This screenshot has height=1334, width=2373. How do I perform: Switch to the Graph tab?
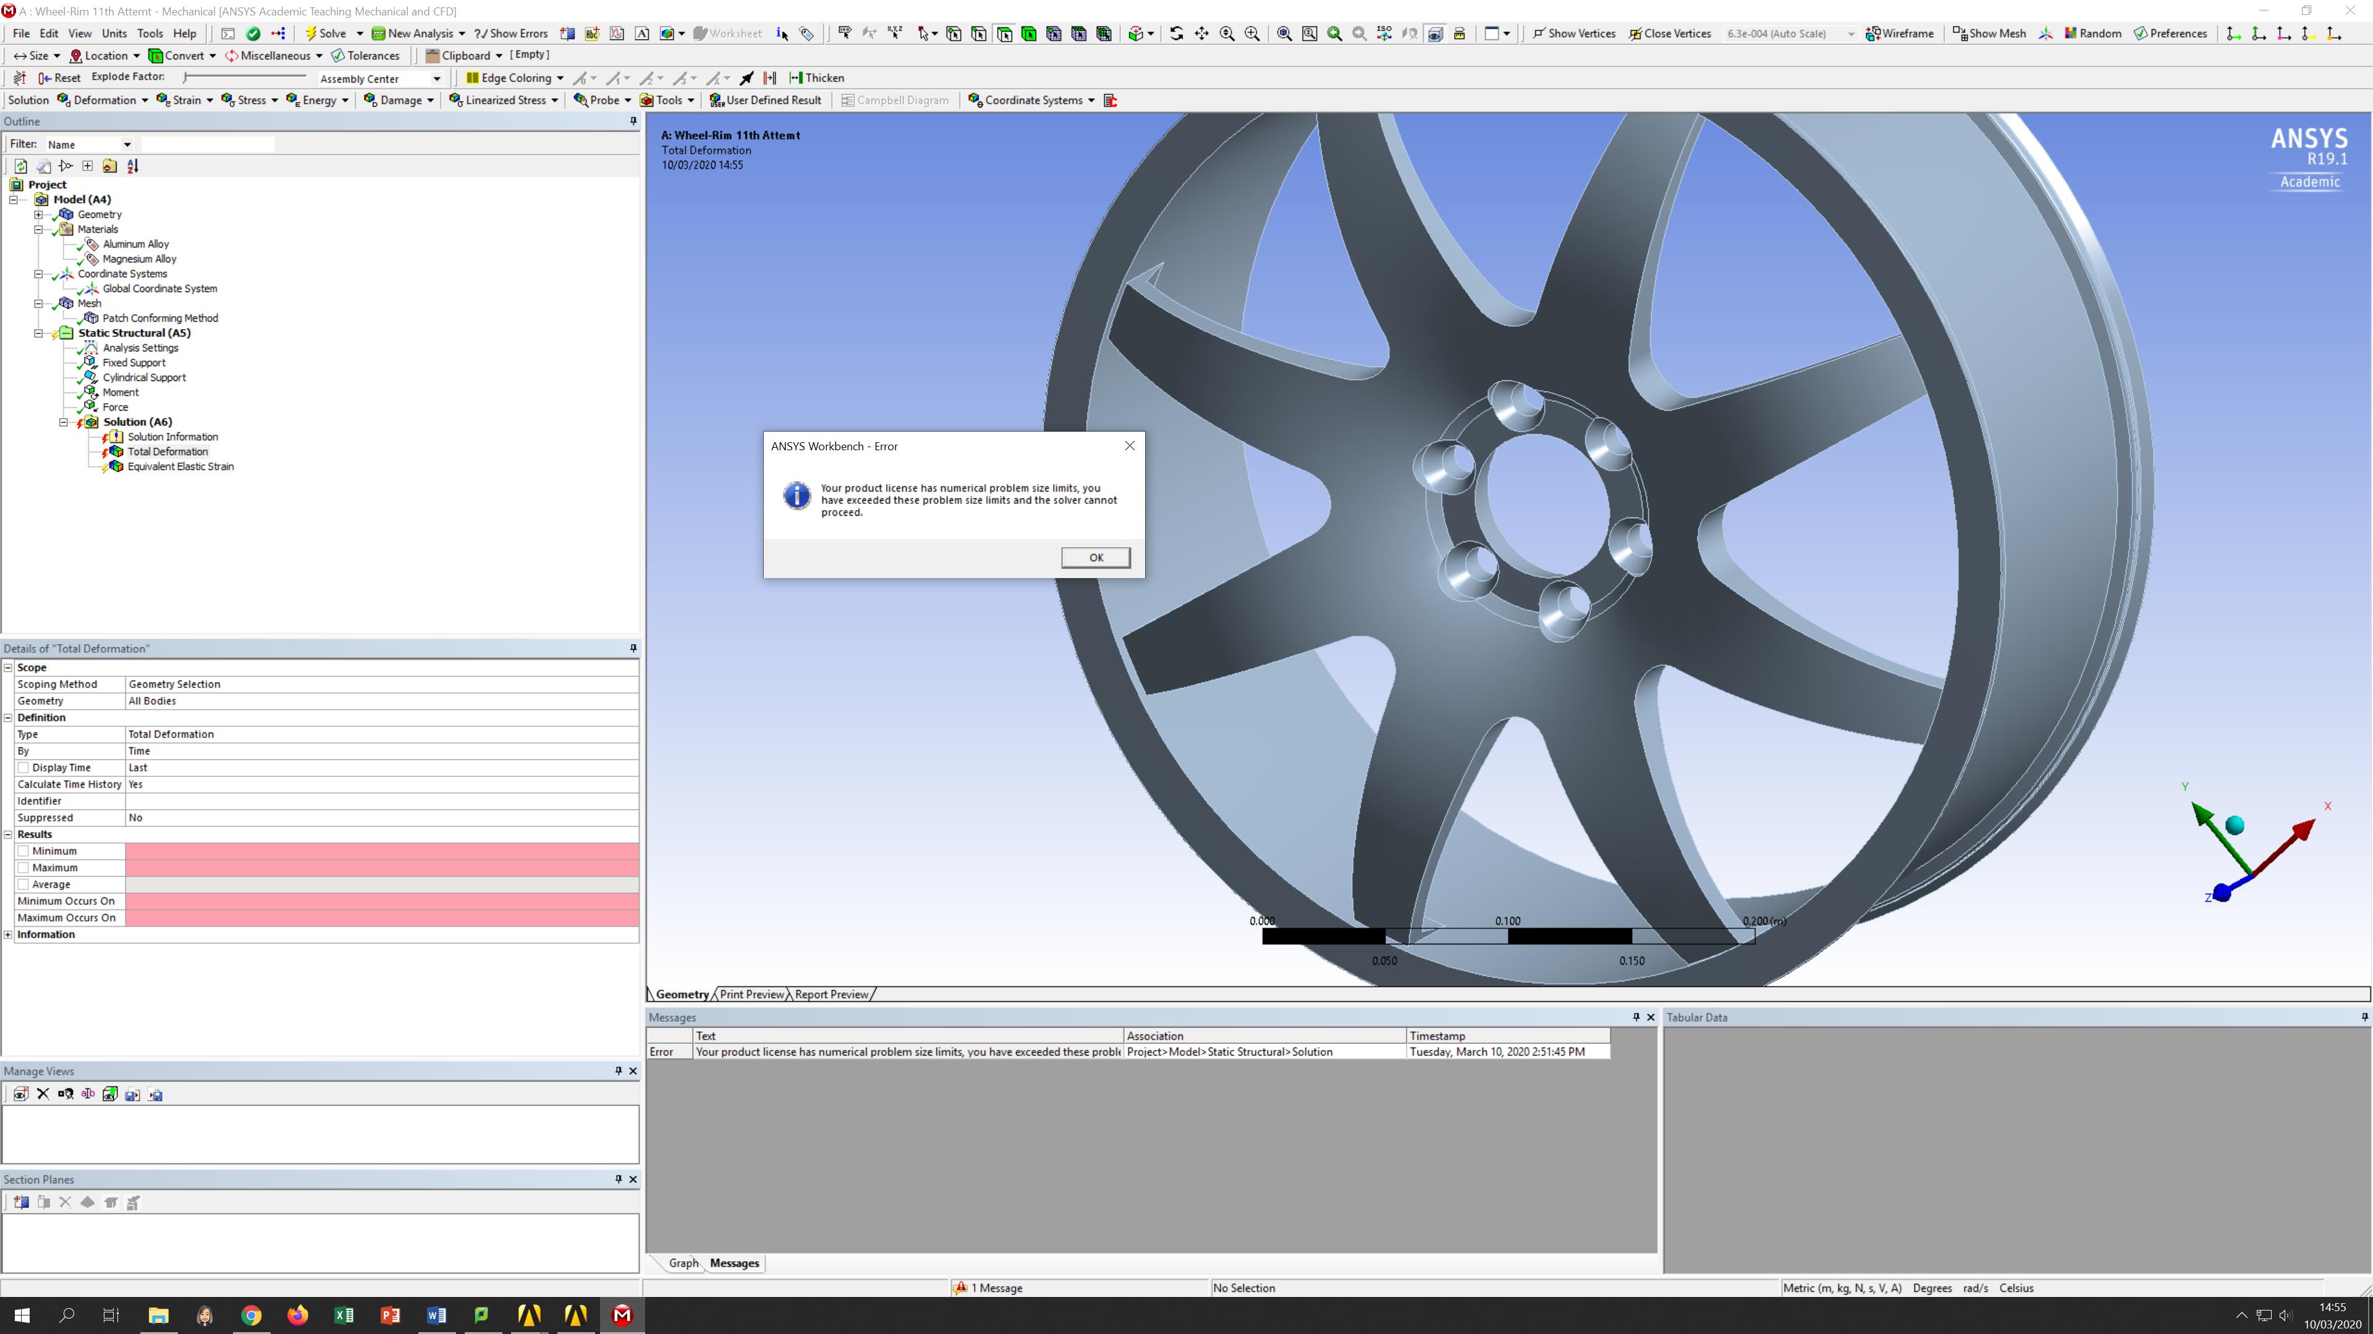[683, 1263]
